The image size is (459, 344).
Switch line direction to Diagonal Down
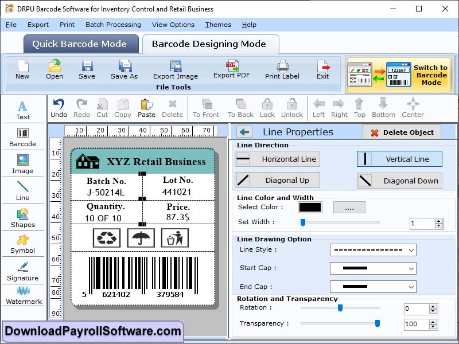point(399,181)
